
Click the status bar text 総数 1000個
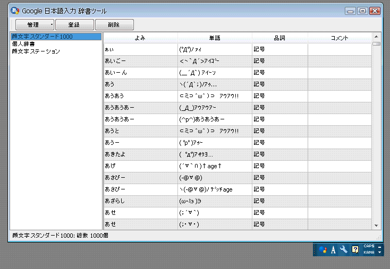92,236
